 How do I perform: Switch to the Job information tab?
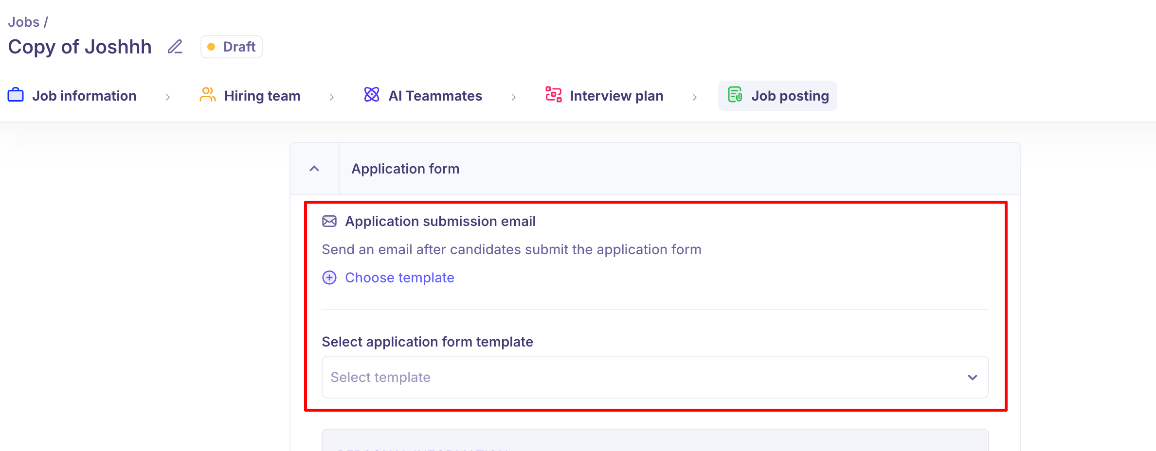click(72, 96)
